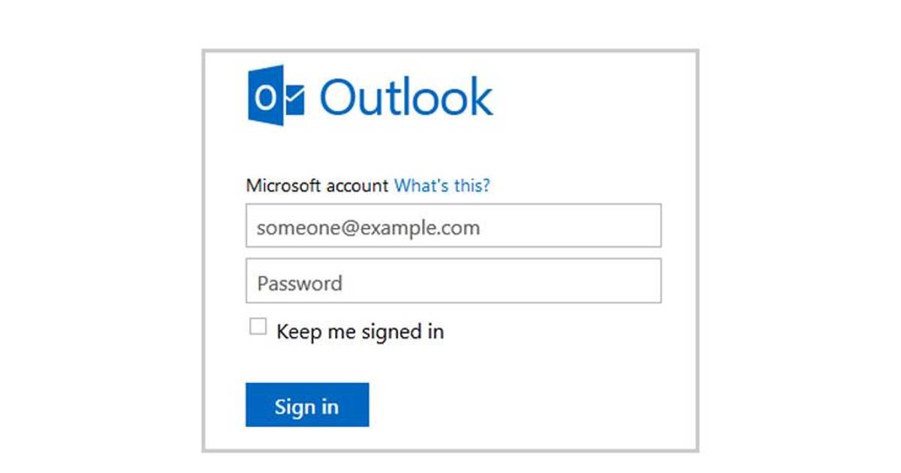Focus the someone@example.com email field
The height and width of the screenshot is (473, 901).
[453, 225]
